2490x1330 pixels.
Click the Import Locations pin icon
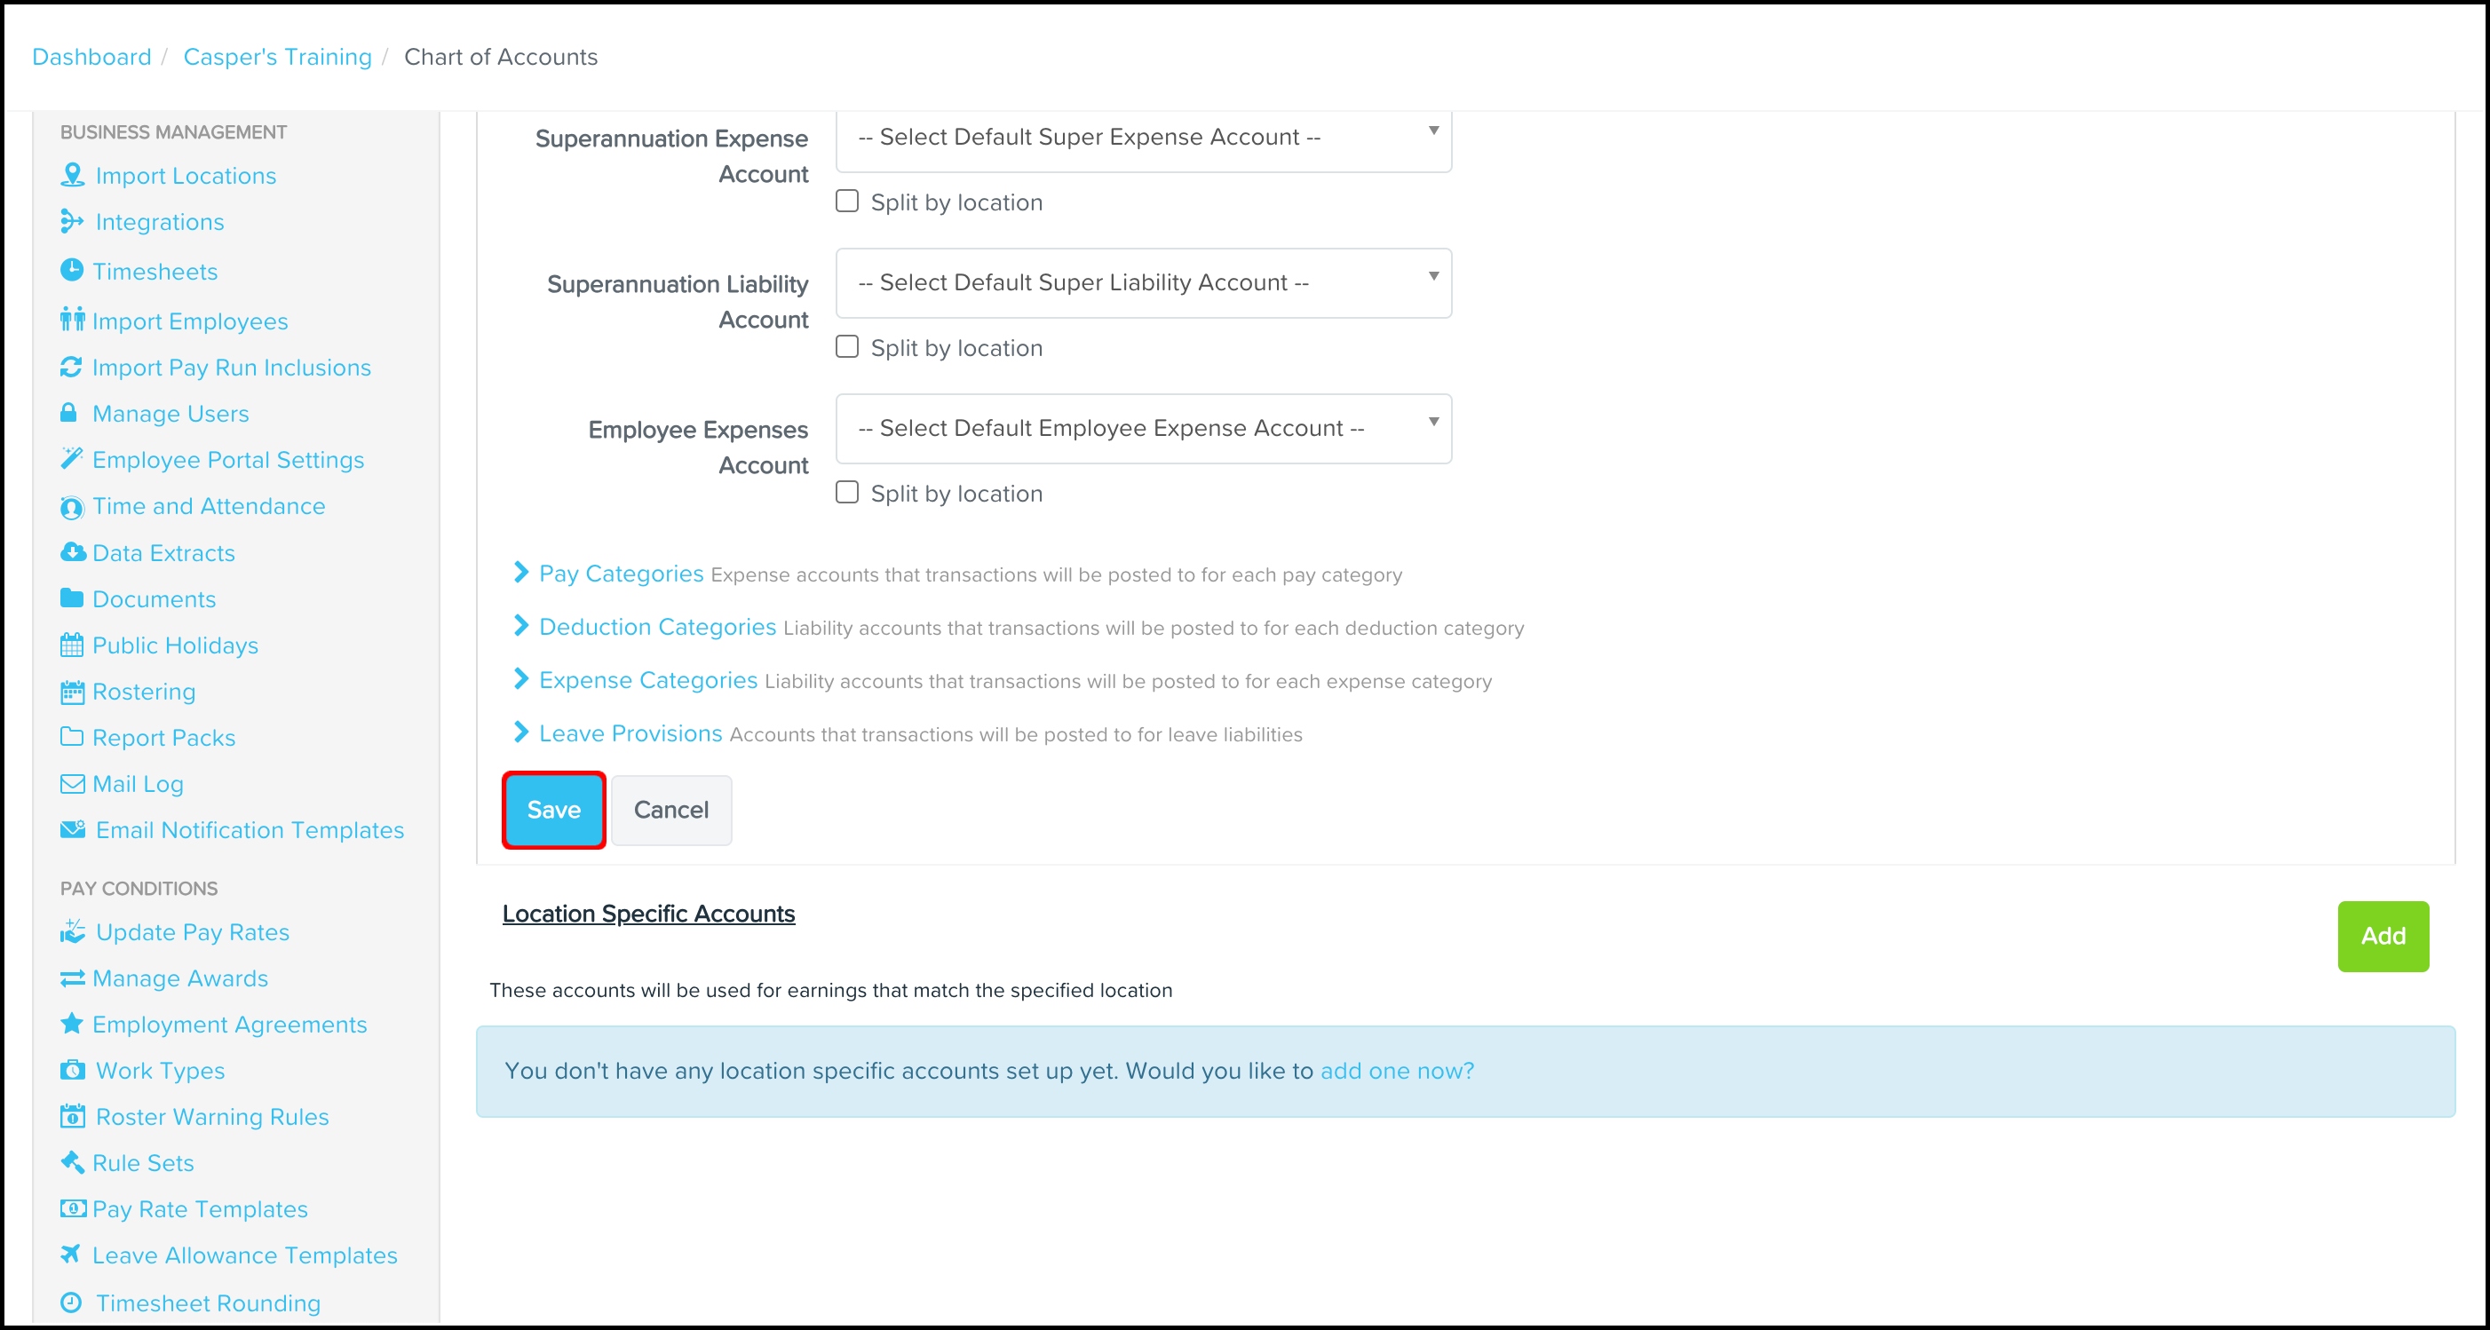72,175
